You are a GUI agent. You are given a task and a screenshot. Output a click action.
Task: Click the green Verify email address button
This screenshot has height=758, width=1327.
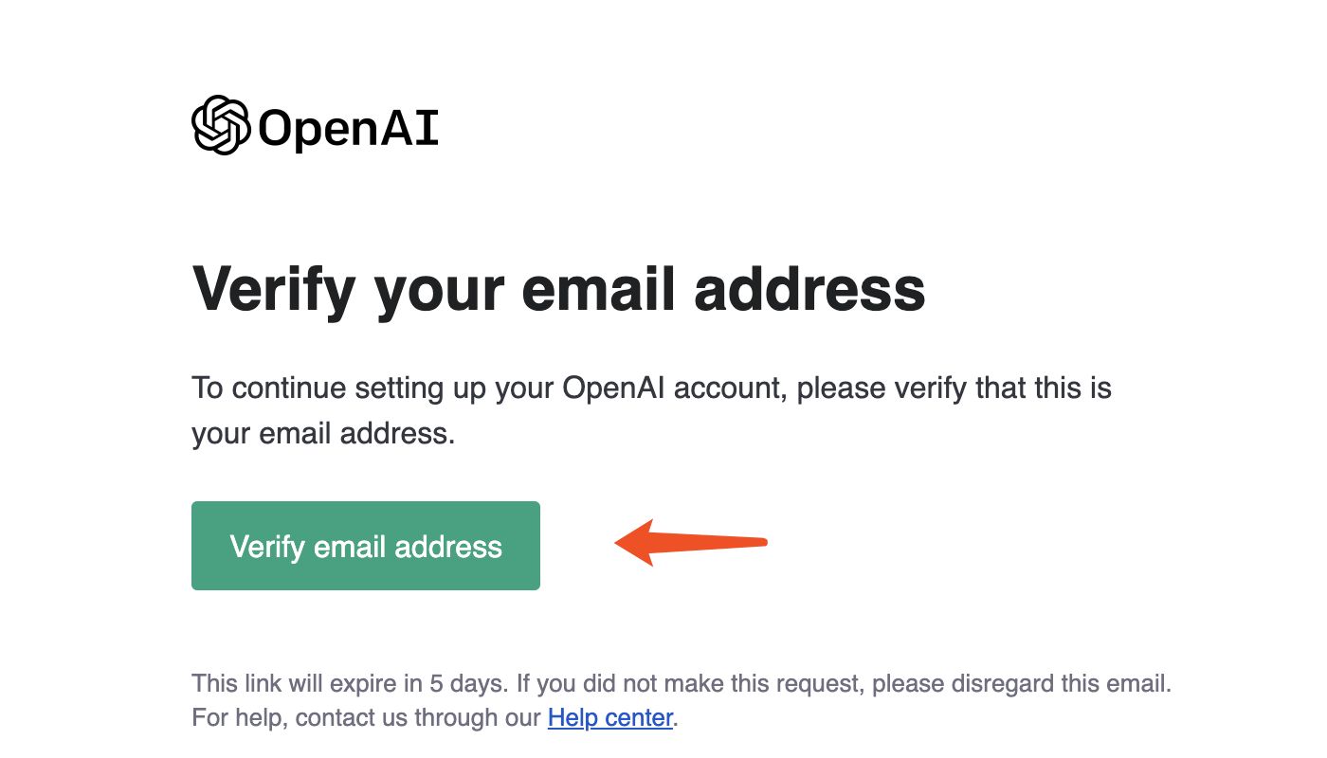(x=366, y=546)
